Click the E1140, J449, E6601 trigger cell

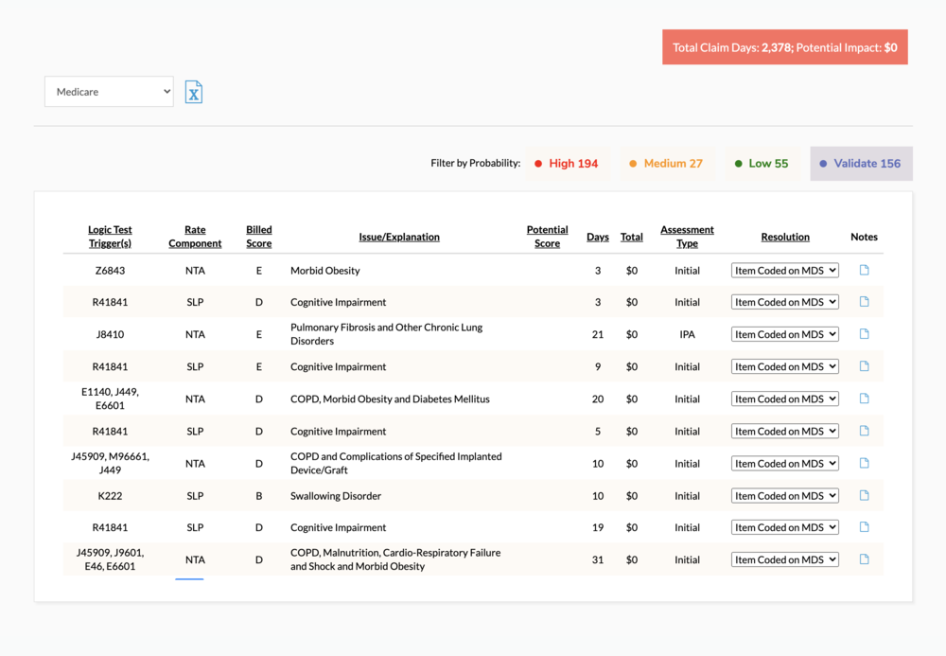(x=110, y=399)
